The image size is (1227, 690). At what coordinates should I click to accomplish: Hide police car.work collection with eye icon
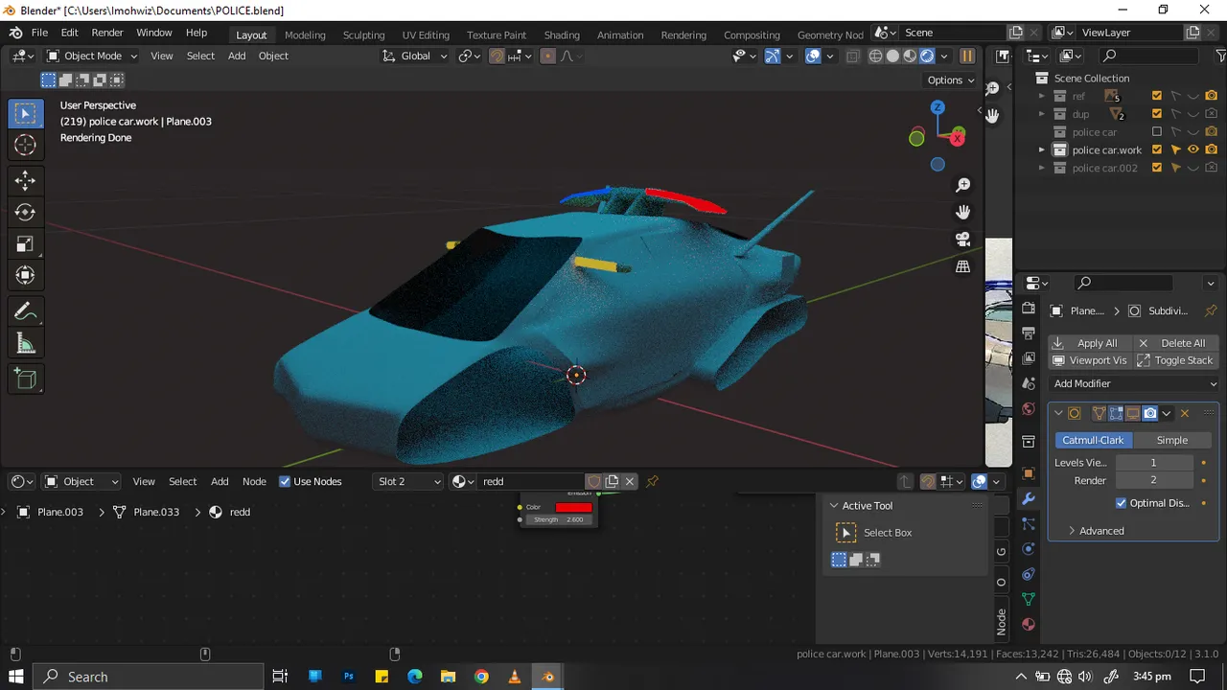click(1193, 149)
